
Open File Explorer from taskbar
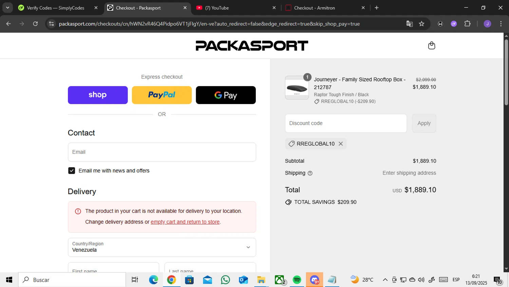click(261, 280)
